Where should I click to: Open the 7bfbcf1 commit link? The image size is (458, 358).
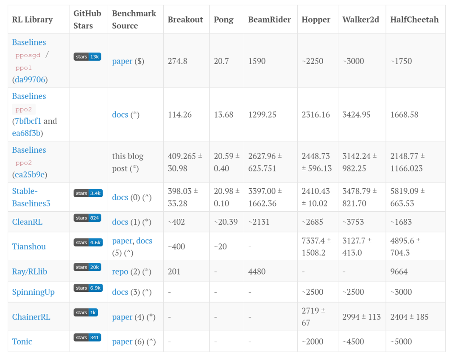(28, 121)
